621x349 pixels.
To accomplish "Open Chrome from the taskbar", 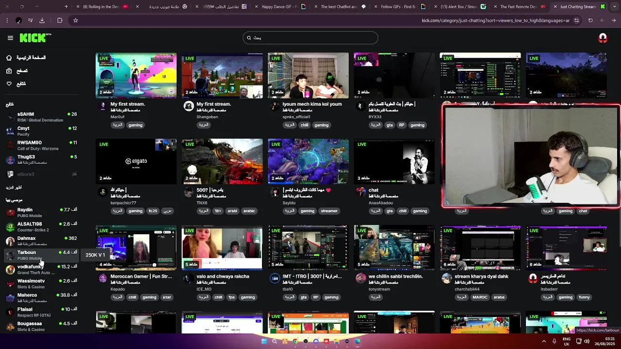I will pyautogui.click(x=295, y=341).
